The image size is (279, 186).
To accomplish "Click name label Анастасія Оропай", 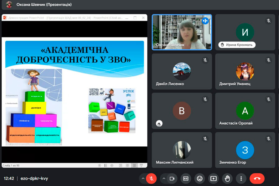I will click(236, 123).
